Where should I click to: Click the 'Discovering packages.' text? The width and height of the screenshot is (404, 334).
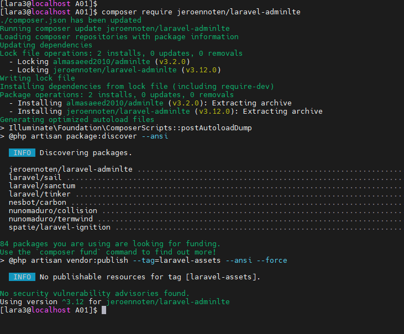(86, 153)
